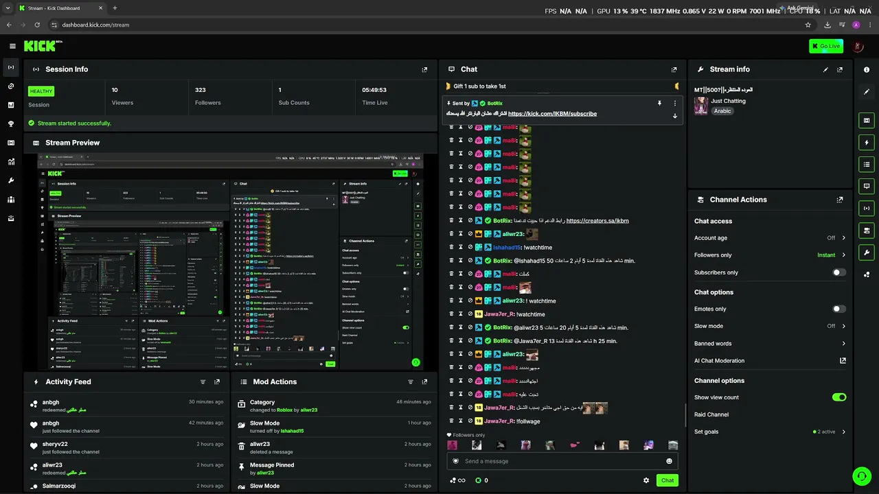The image size is (879, 494).
Task: Collapse the pinned message with down arrow
Action: click(675, 115)
